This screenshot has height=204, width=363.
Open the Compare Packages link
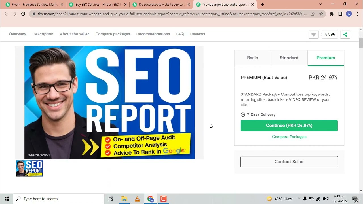(289, 137)
